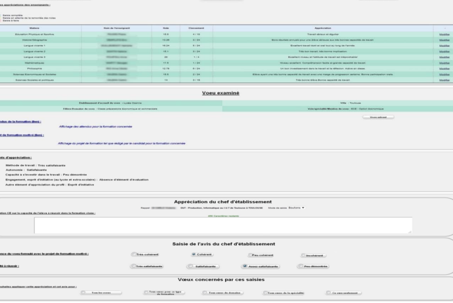Select "Peu démontrée" capacity option
The width and height of the screenshot is (453, 303).
301,266
